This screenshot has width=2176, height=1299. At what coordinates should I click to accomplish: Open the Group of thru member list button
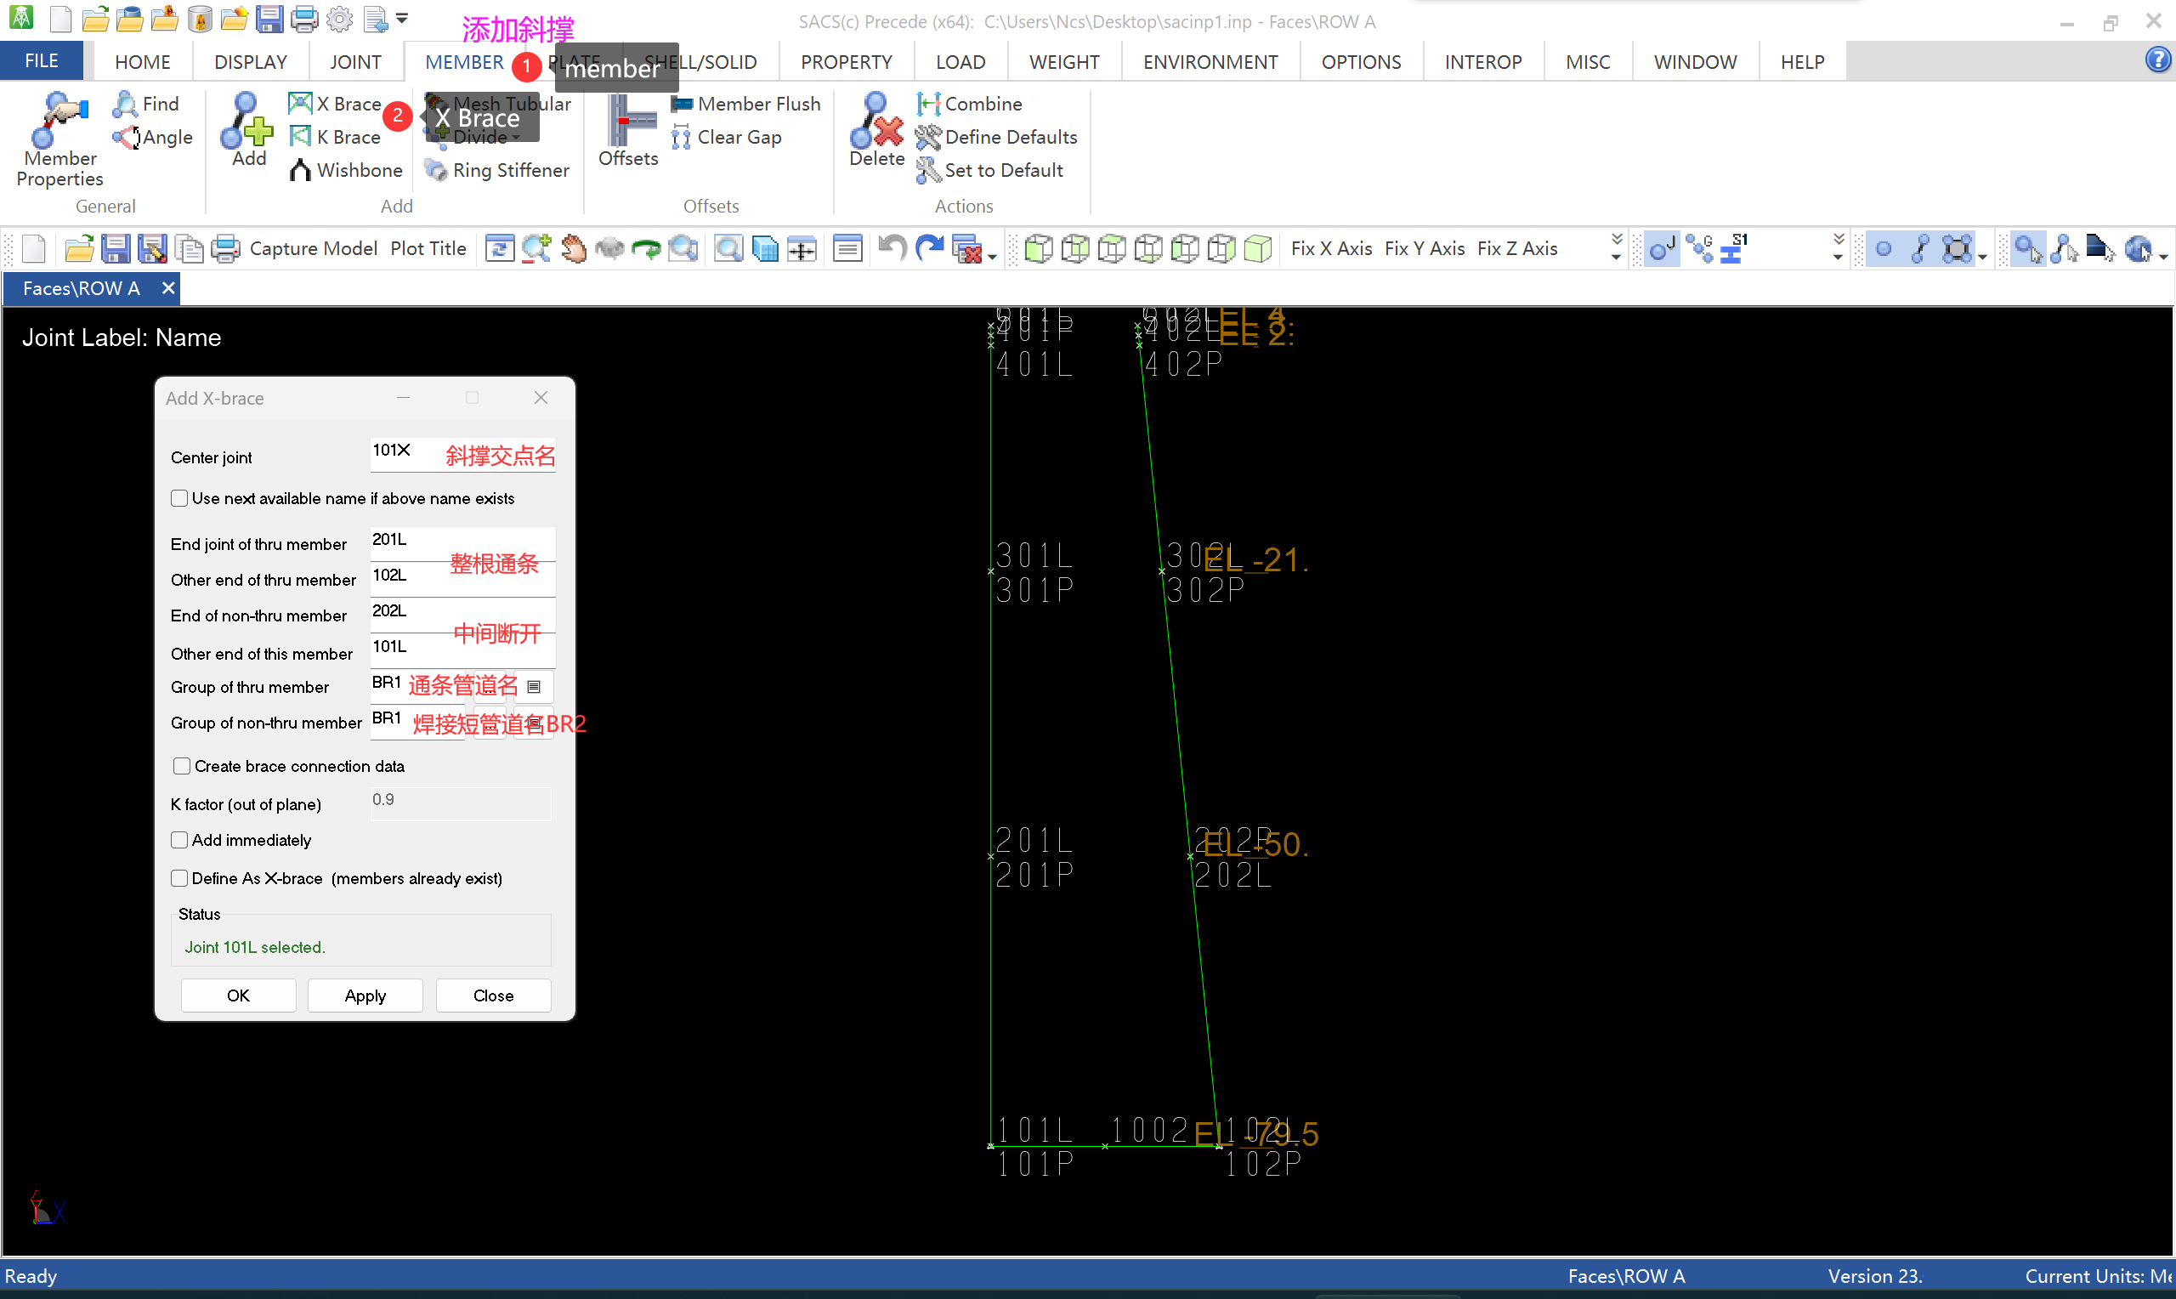(x=534, y=687)
